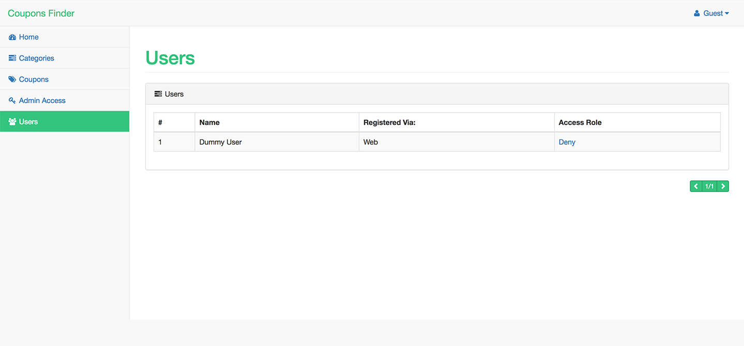This screenshot has width=744, height=346.
Task: Click the Categories list icon in sidebar
Action: point(12,58)
